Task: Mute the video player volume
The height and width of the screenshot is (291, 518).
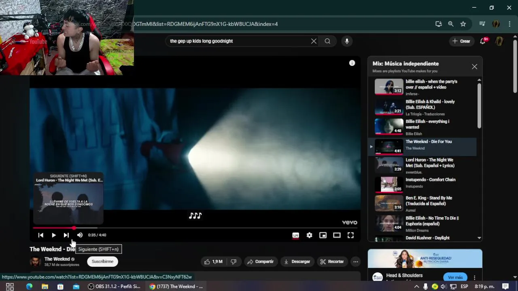Action: [80, 235]
